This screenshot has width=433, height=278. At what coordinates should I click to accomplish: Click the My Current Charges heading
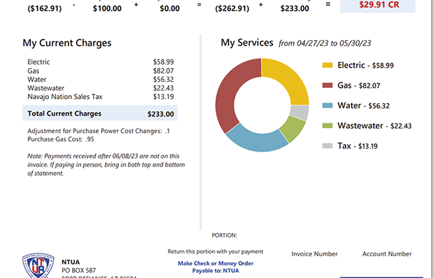coord(67,43)
